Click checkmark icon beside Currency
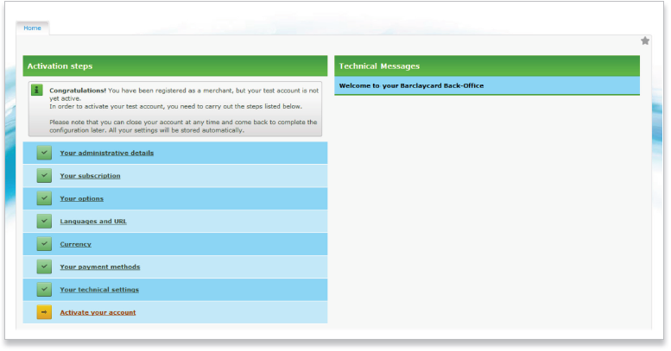Image resolution: width=671 pixels, height=351 pixels. [44, 244]
